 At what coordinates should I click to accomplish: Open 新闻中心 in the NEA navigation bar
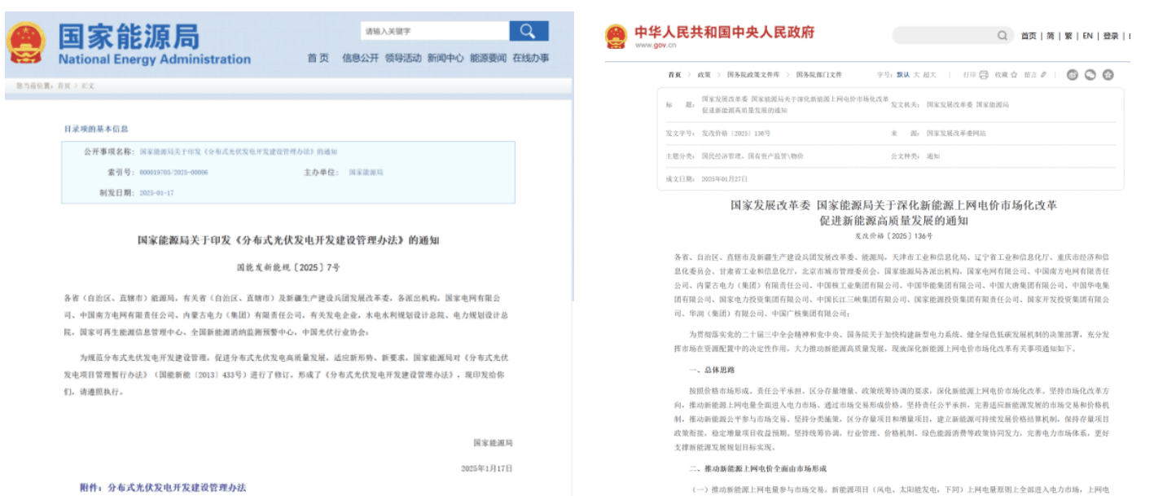click(445, 58)
